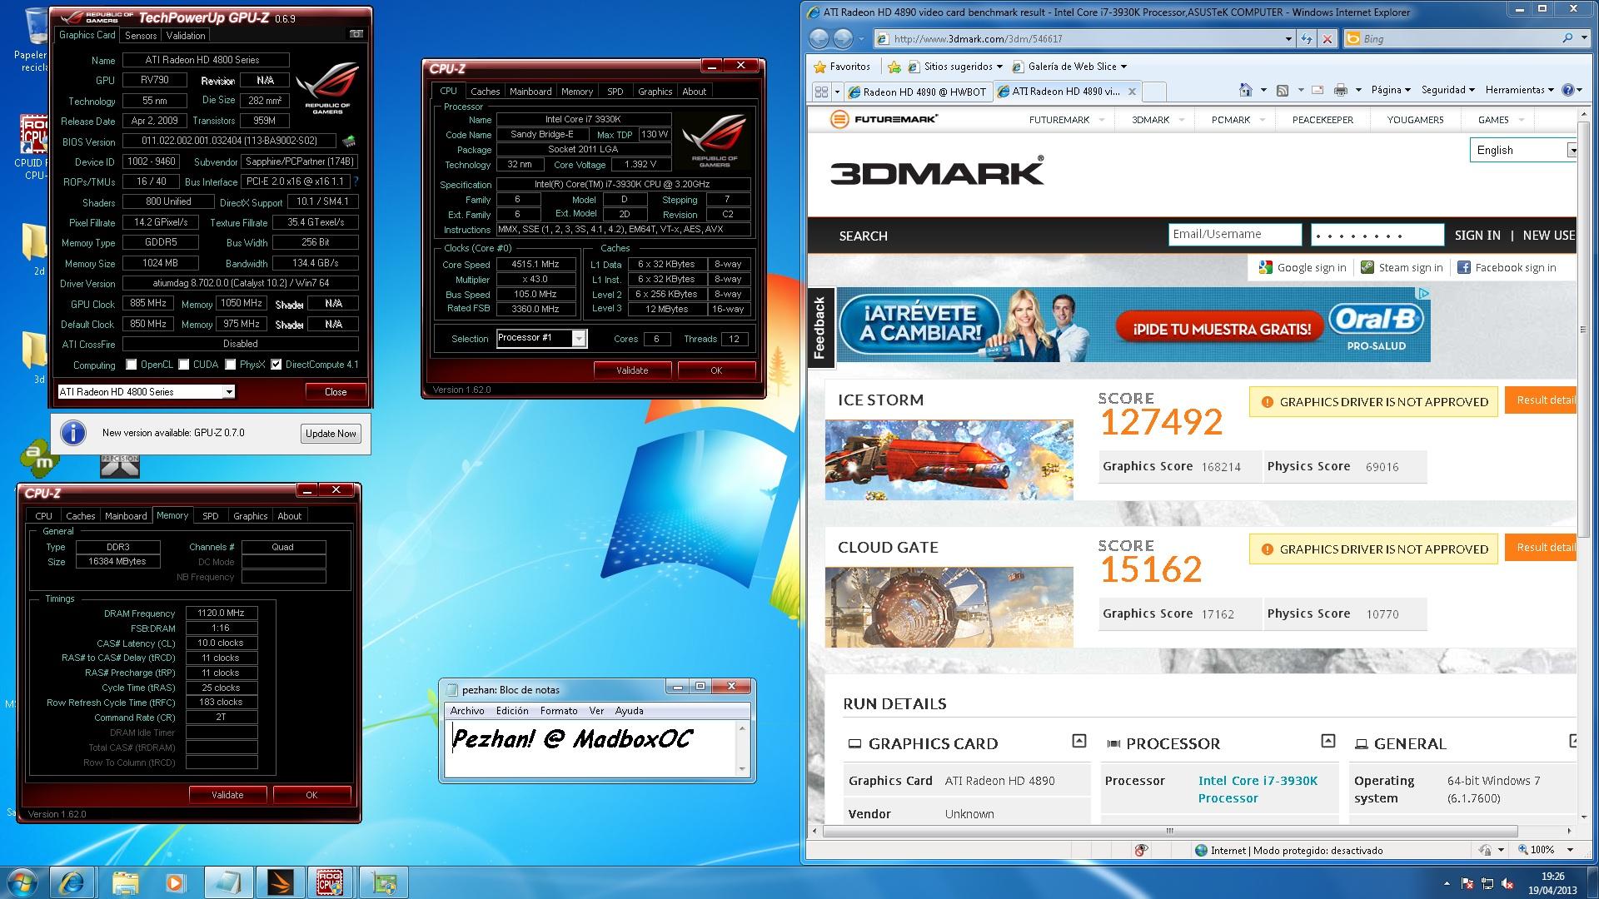The width and height of the screenshot is (1599, 899).
Task: Click the Ice Storm thumbnail image
Action: (949, 459)
